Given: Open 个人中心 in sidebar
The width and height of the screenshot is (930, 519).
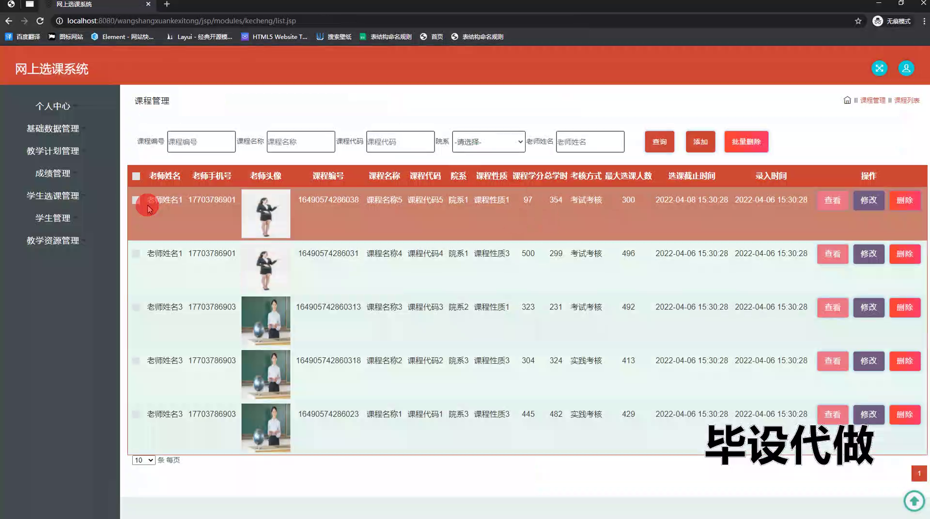Looking at the screenshot, I should pos(53,106).
